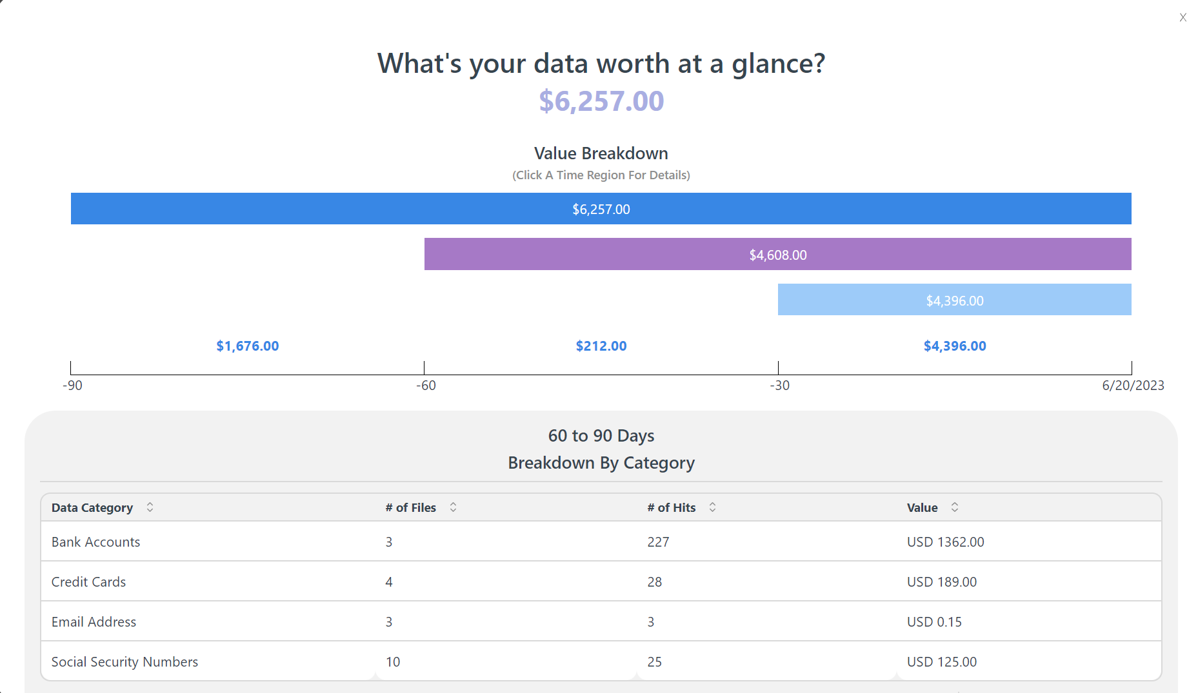Sort by Data Category column
The image size is (1198, 693).
click(x=150, y=507)
